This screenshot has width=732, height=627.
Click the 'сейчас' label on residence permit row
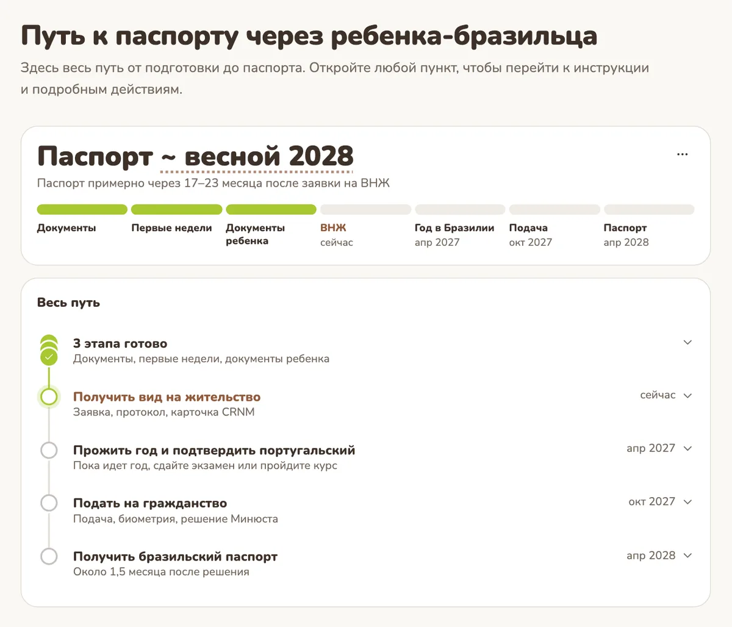click(658, 395)
